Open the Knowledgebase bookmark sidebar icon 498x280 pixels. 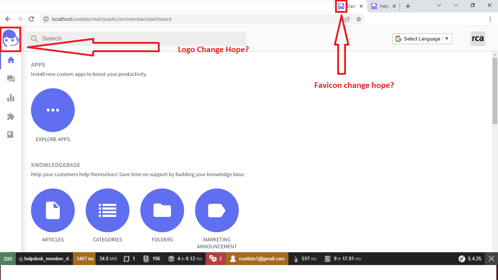11,135
